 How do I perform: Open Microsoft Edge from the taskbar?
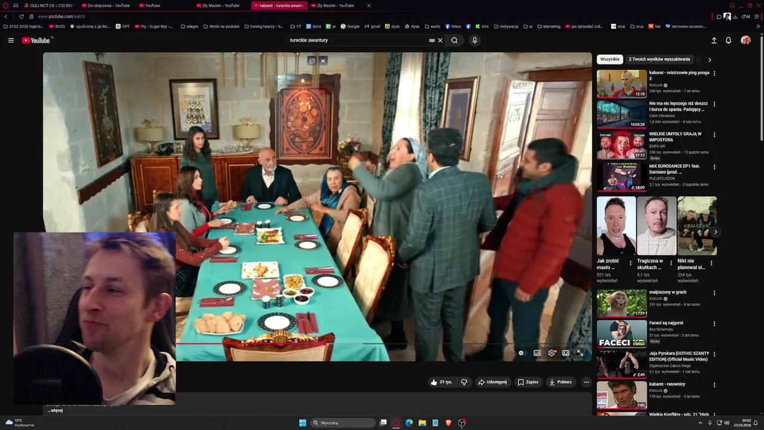[409, 423]
